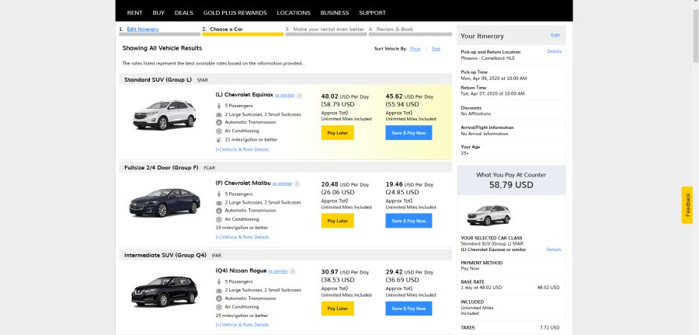Click the '58.79 USD' counter total
Viewport: 699px width, 335px height.
pyautogui.click(x=511, y=185)
